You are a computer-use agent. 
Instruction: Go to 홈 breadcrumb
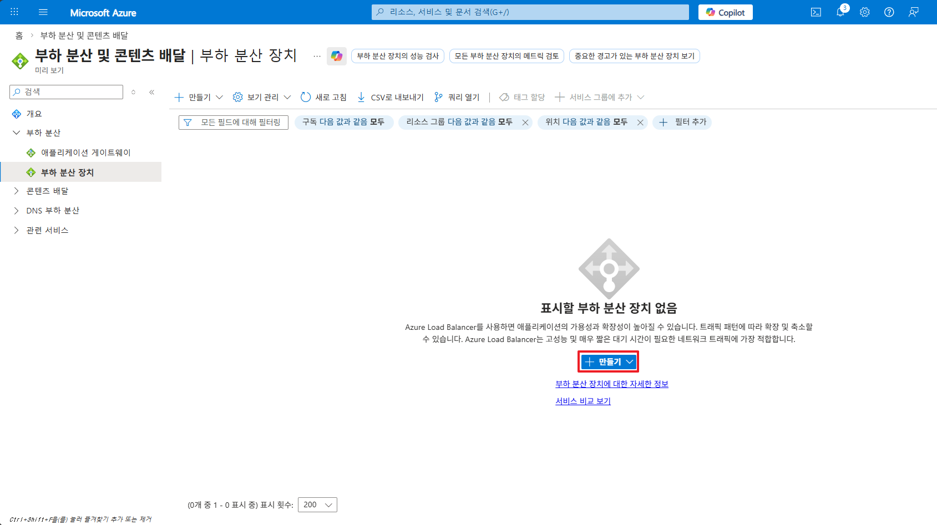click(x=19, y=35)
